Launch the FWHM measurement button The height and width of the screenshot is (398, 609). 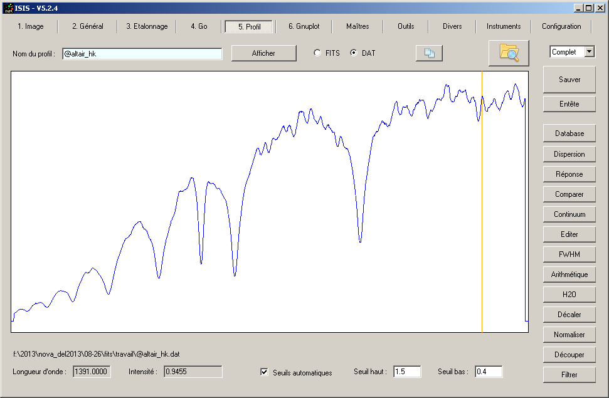click(569, 254)
